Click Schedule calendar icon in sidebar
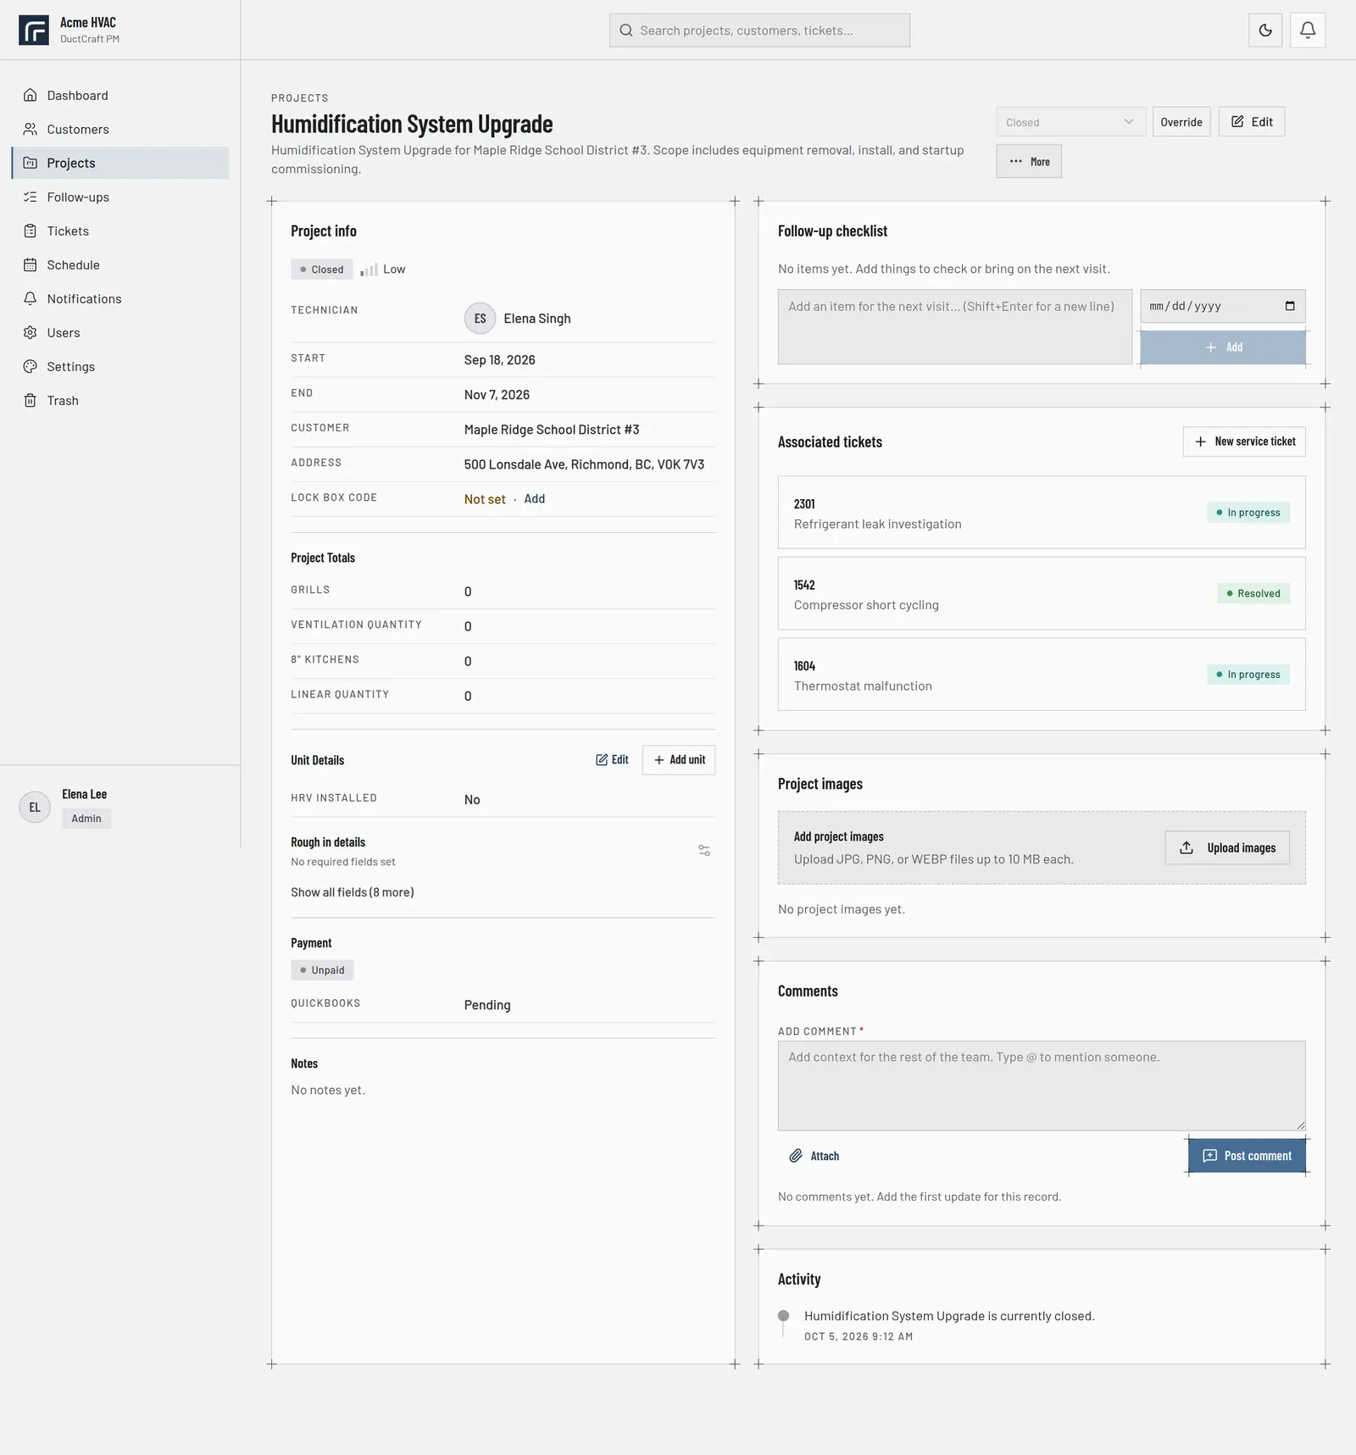1356x1455 pixels. 31,264
